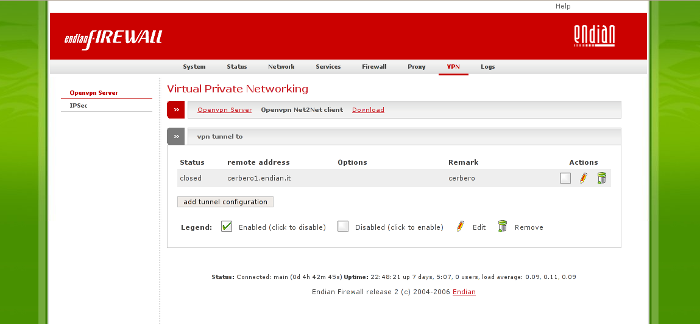
Task: Select the Openvpn Net2Net client sub-tab
Action: 302,109
